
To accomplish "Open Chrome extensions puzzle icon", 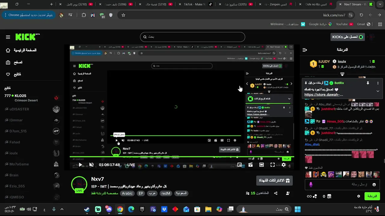I will [84, 15].
